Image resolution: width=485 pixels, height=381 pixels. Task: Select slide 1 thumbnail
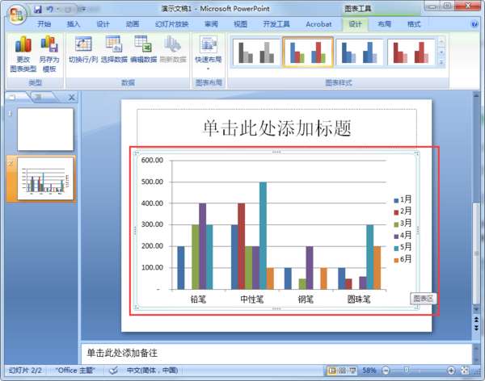45,129
